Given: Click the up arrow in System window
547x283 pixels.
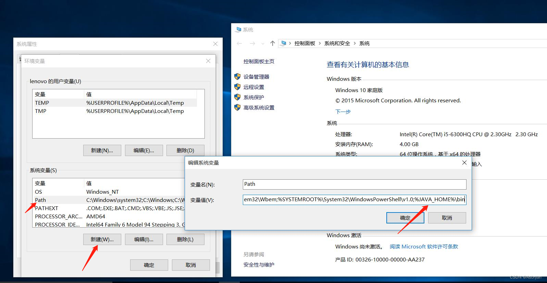Looking at the screenshot, I should tap(273, 43).
